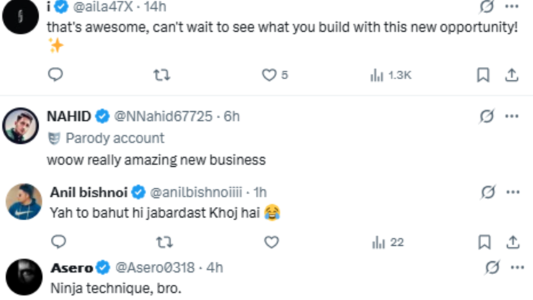Open the @Asero0318 profile link

[155, 268]
